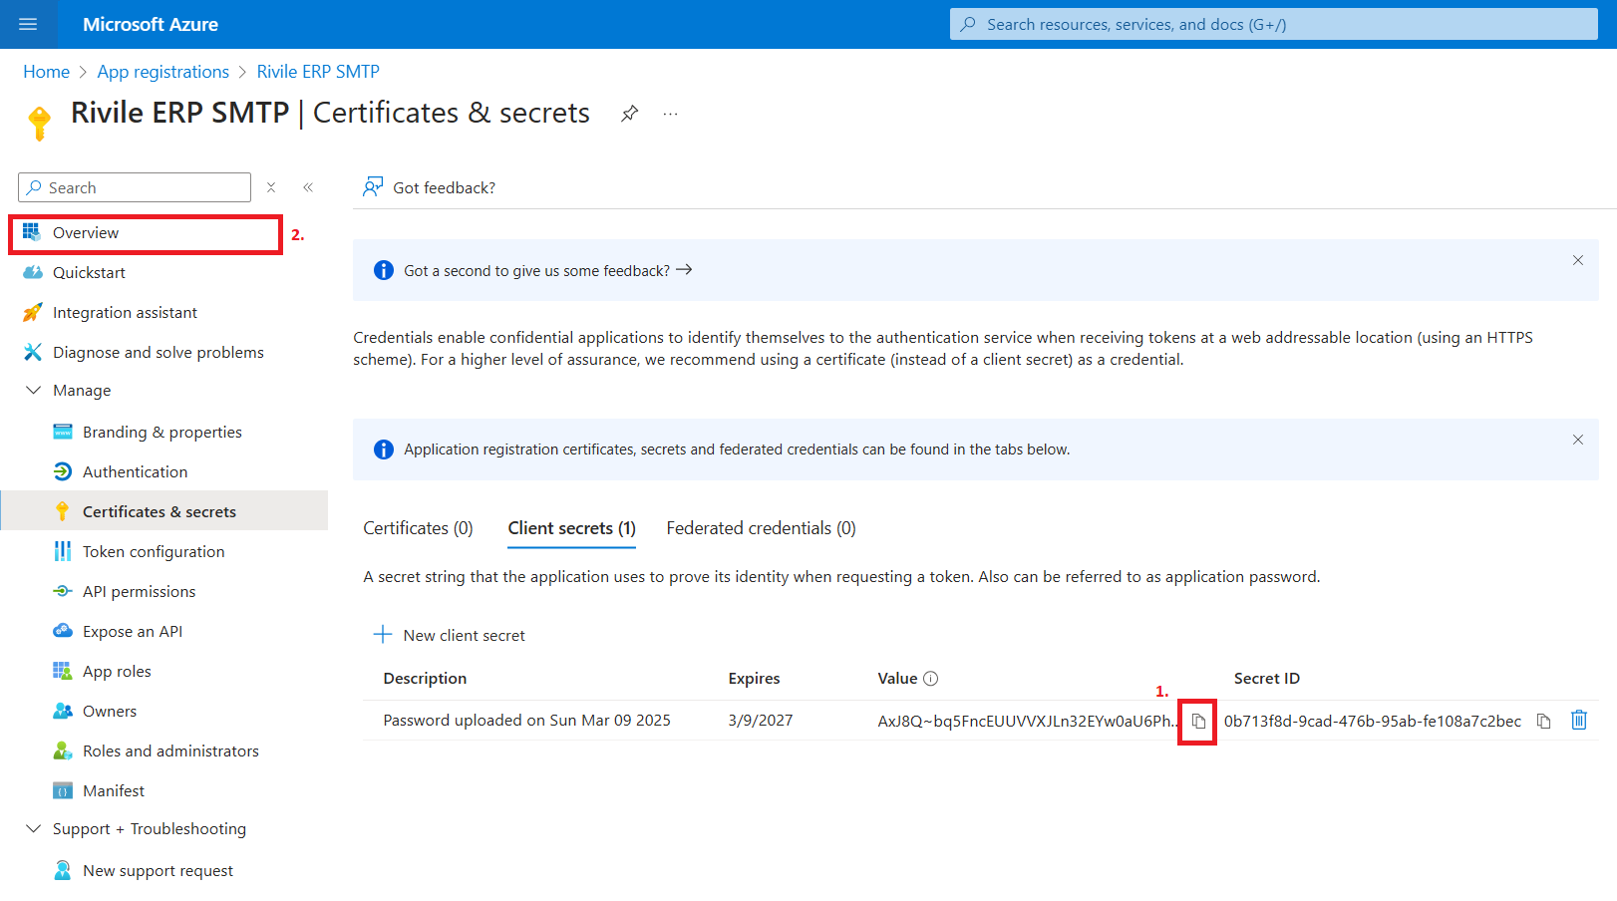This screenshot has height=901, width=1617.
Task: Open App registrations breadcrumb link
Action: tap(162, 72)
